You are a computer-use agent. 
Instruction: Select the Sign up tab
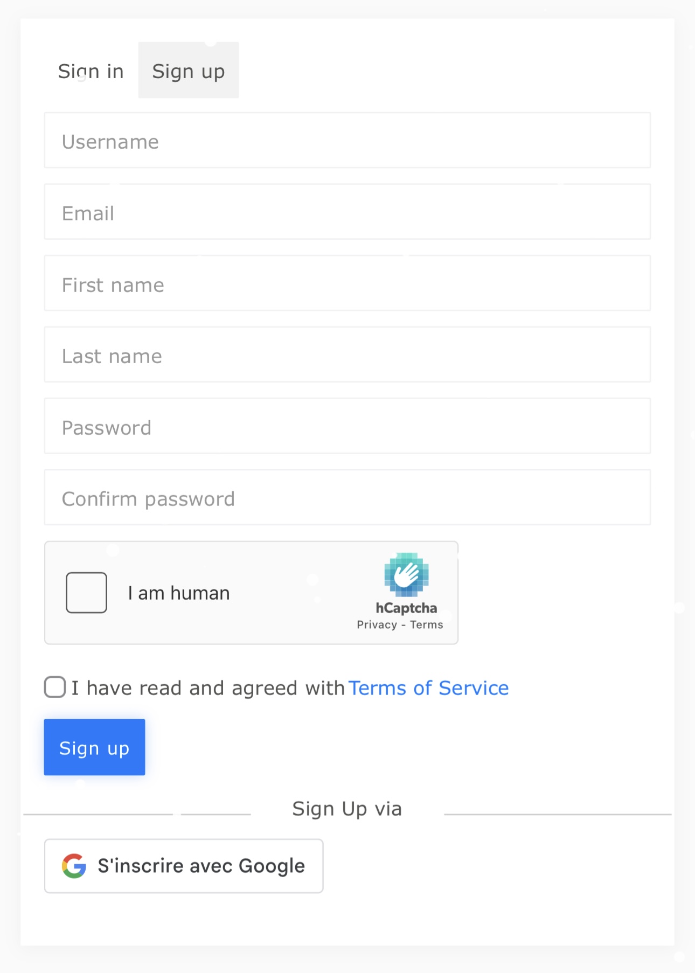click(189, 71)
